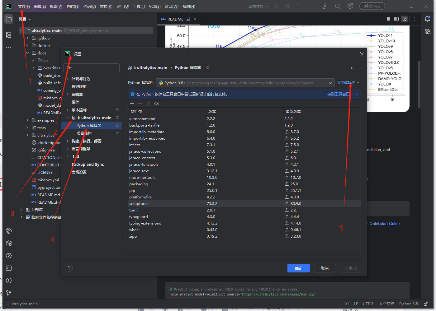436x311 pixels.
Task: Click the settings search field
Action: pos(92,68)
